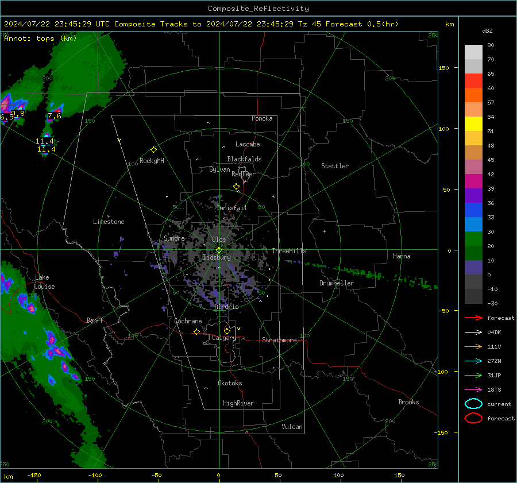Click the Strathmore city label
The width and height of the screenshot is (517, 483).
coord(279,340)
